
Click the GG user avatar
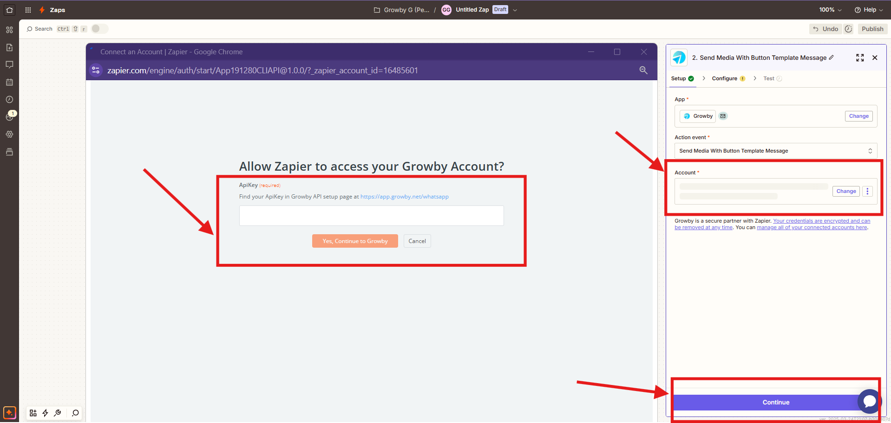pyautogui.click(x=446, y=10)
